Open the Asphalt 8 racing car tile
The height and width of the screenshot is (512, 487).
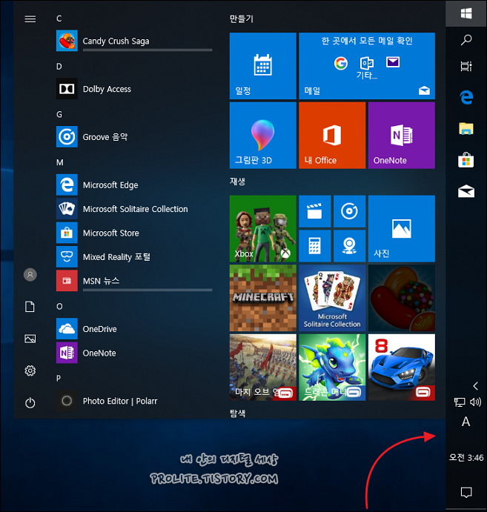(402, 367)
